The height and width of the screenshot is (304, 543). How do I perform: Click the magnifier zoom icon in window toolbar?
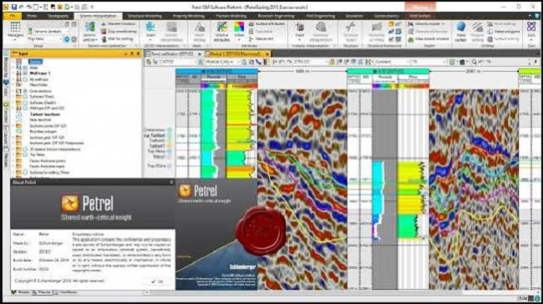pyautogui.click(x=474, y=62)
